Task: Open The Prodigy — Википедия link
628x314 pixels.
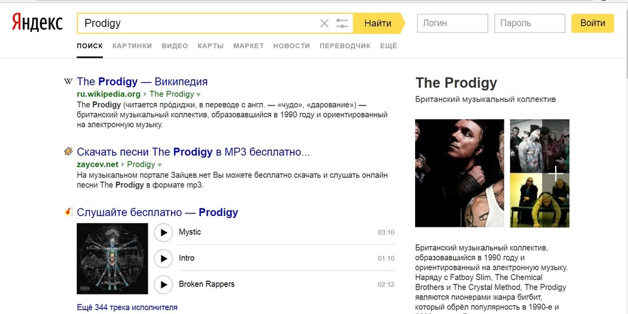Action: pyautogui.click(x=142, y=82)
